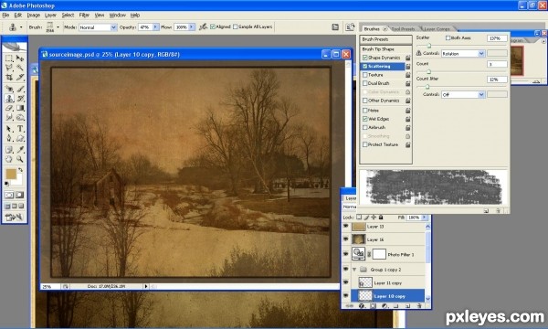Image resolution: width=548 pixels, height=329 pixels.
Task: Select the Path Selection tool
Action: pyautogui.click(x=9, y=129)
